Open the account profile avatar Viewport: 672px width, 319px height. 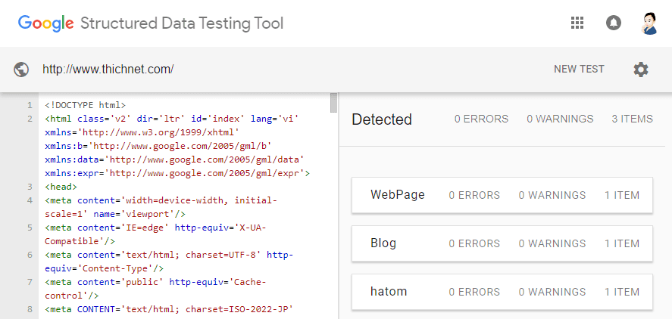tap(649, 23)
